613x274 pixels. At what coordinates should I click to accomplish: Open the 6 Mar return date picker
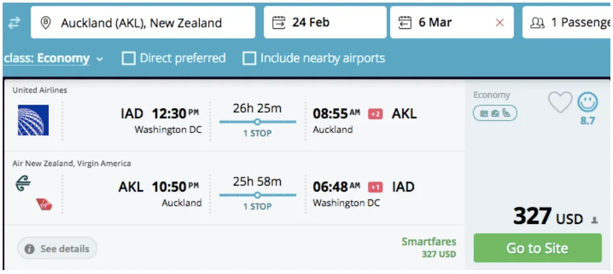[435, 22]
